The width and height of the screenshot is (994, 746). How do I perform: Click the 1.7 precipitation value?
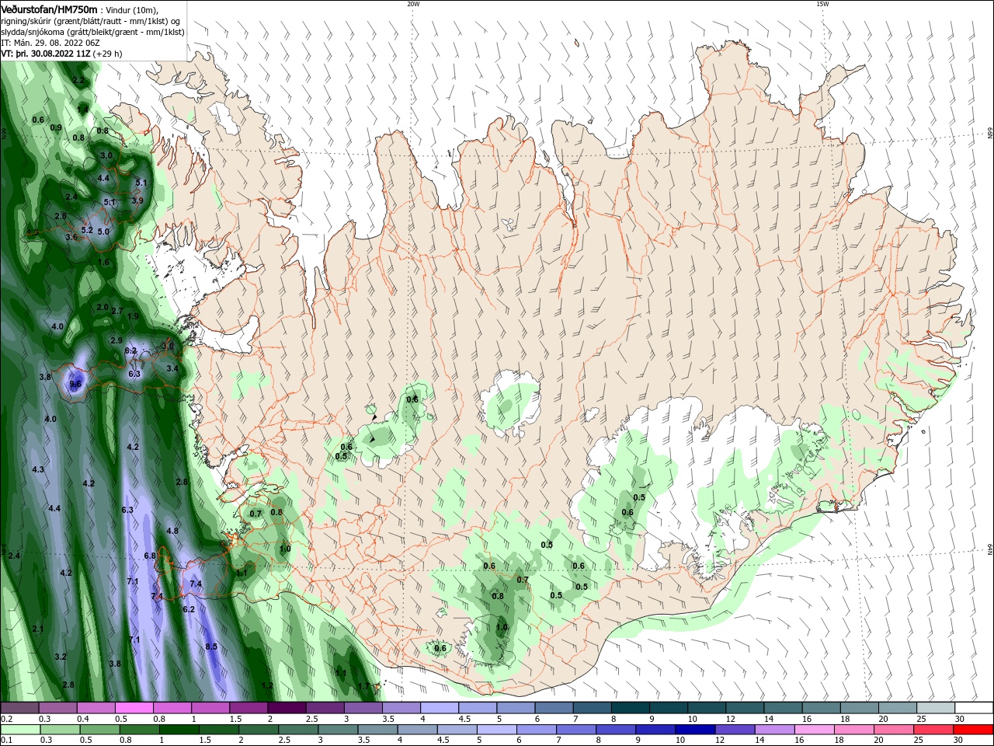[x=363, y=686]
